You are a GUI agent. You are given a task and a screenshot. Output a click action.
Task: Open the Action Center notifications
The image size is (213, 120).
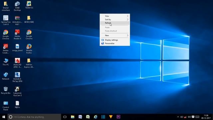click(x=193, y=117)
